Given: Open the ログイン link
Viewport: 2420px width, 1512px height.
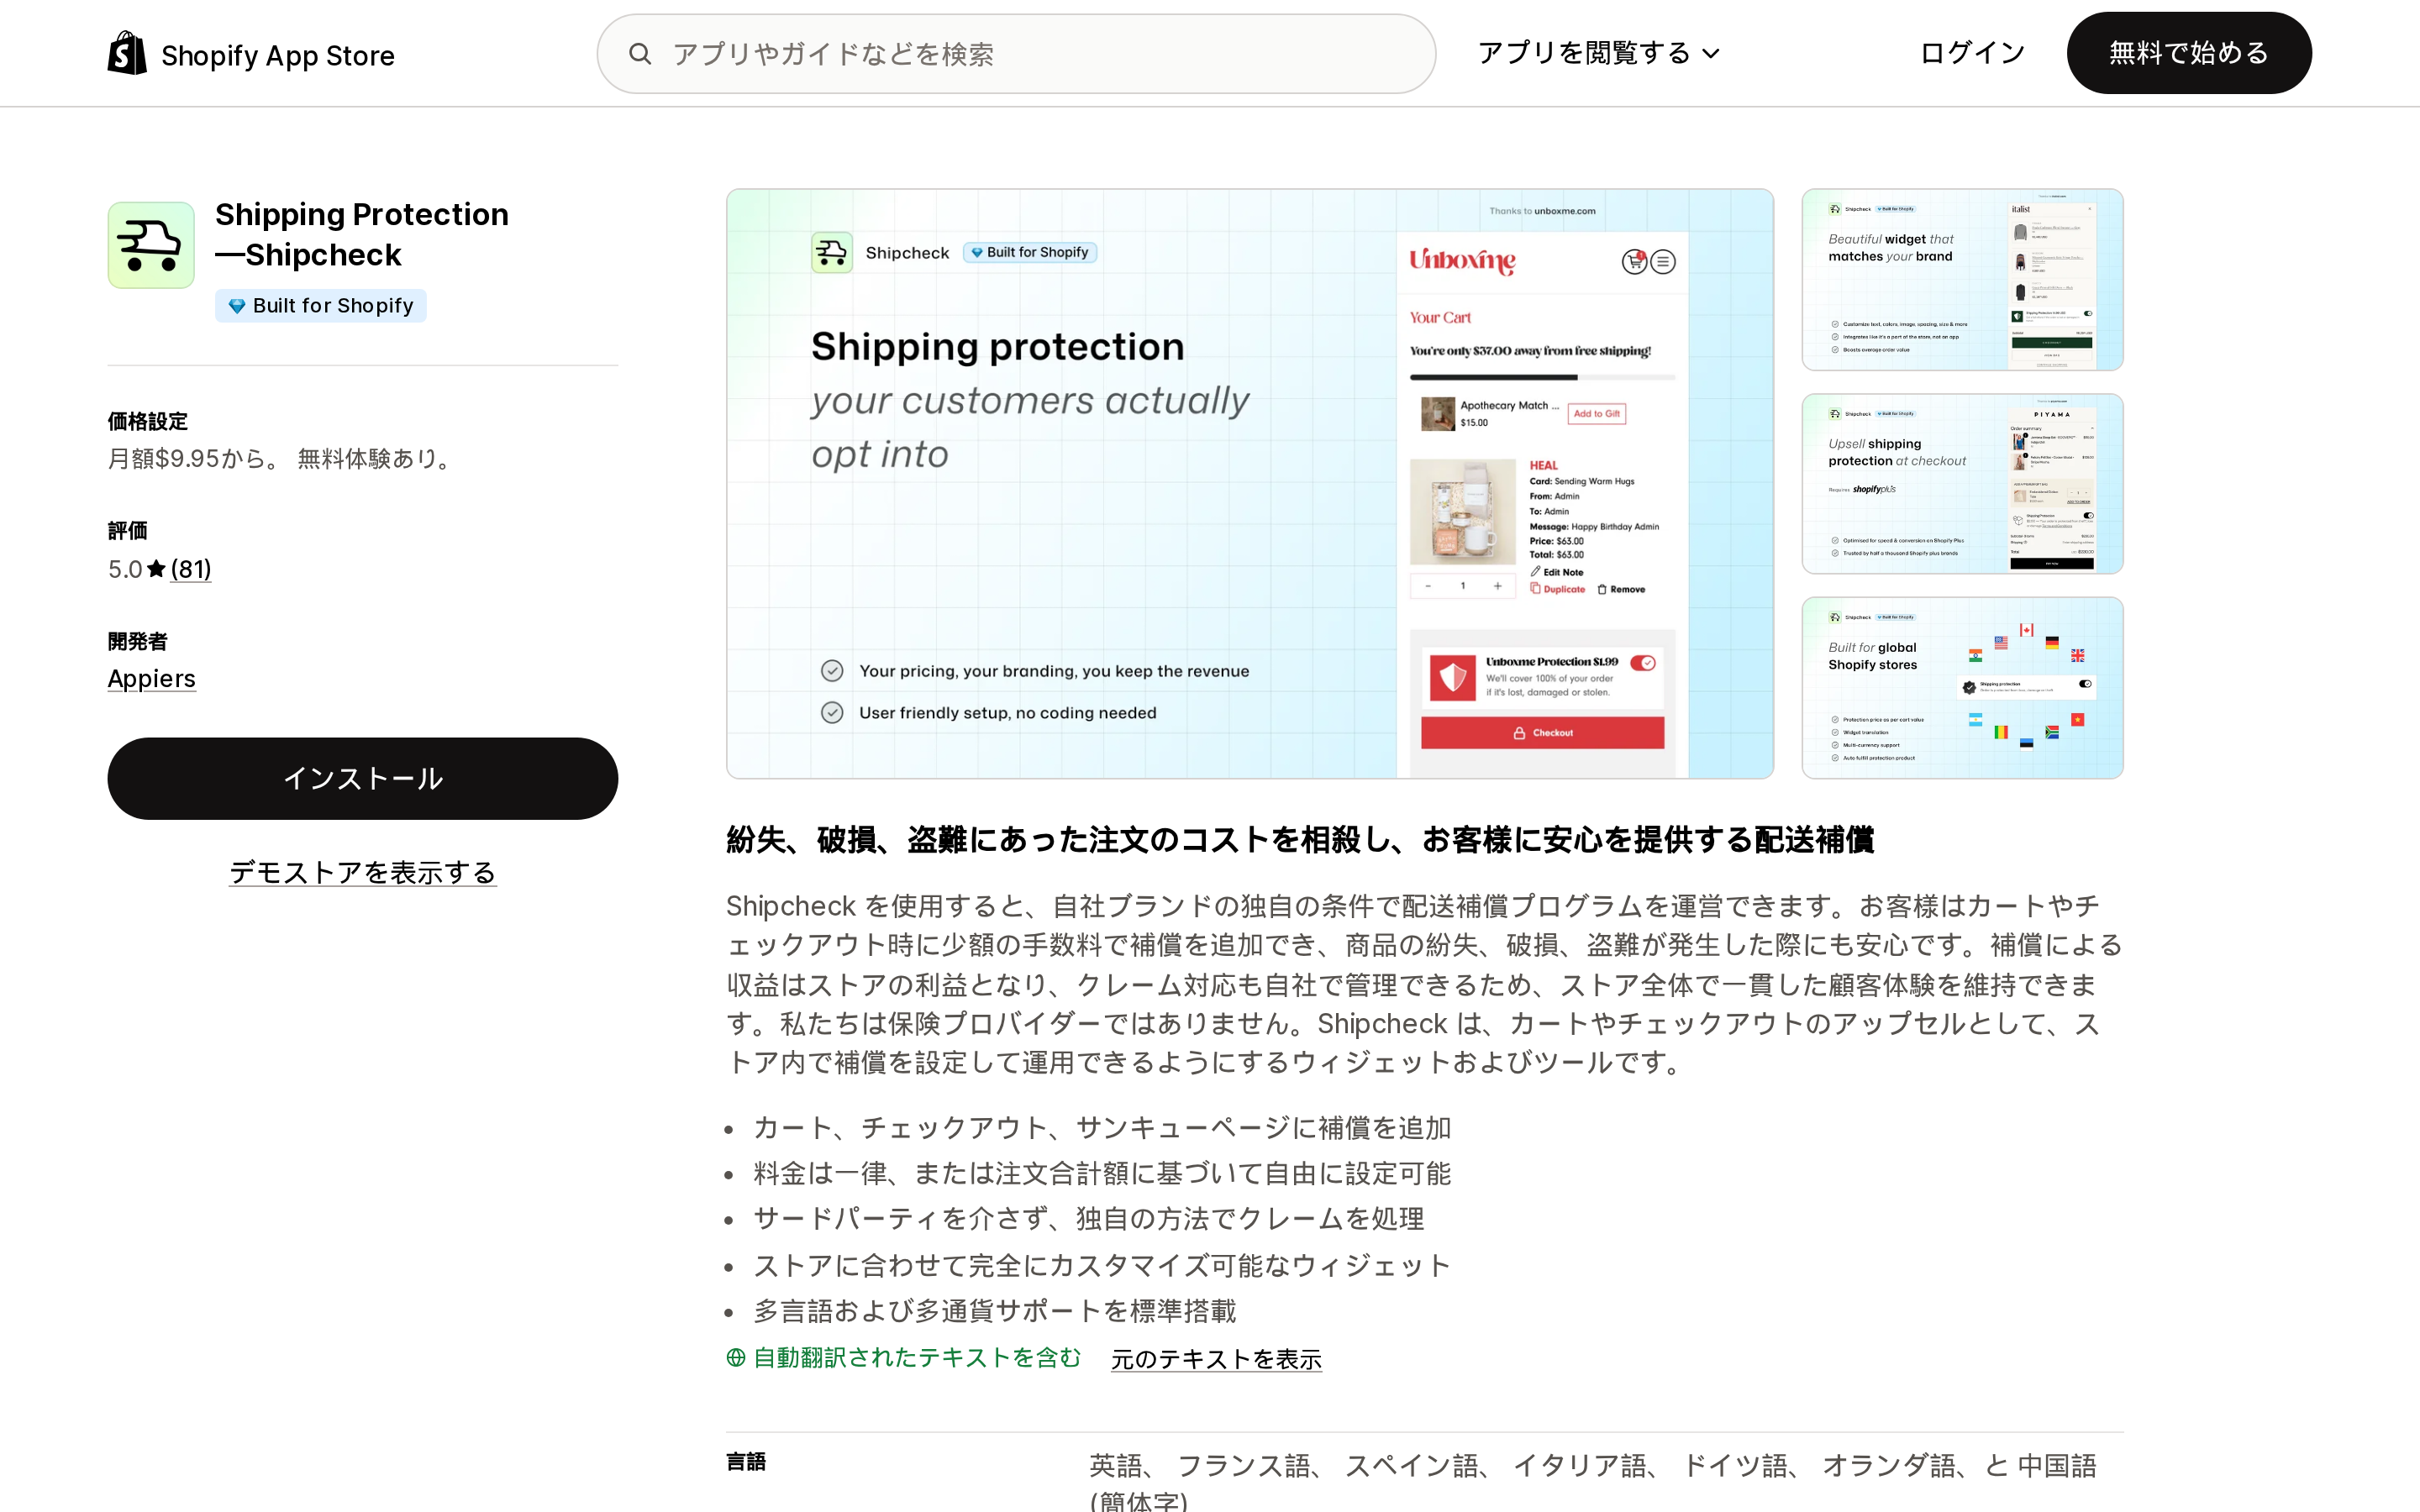Looking at the screenshot, I should [x=1972, y=53].
